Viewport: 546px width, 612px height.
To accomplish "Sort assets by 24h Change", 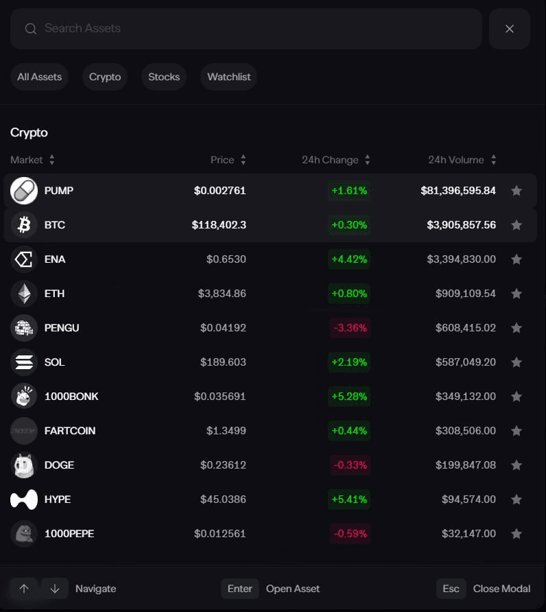I will (x=367, y=160).
